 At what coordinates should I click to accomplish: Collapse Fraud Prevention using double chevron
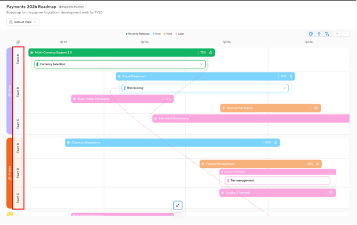(x=291, y=77)
